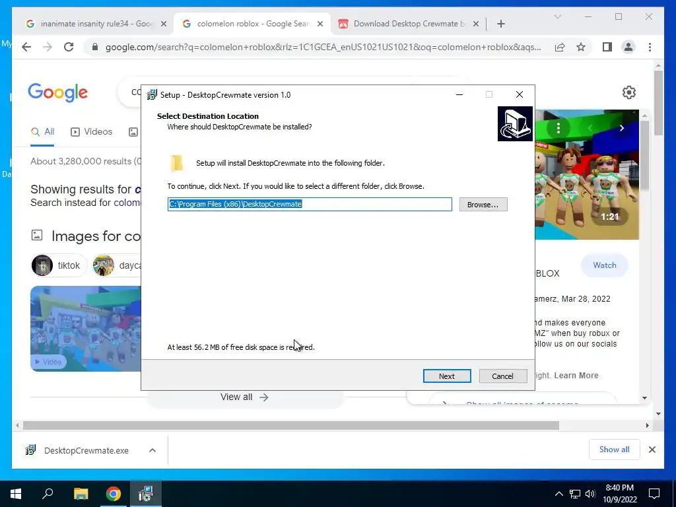This screenshot has width=676, height=507.
Task: Click the Google logo
Action: pyautogui.click(x=58, y=92)
